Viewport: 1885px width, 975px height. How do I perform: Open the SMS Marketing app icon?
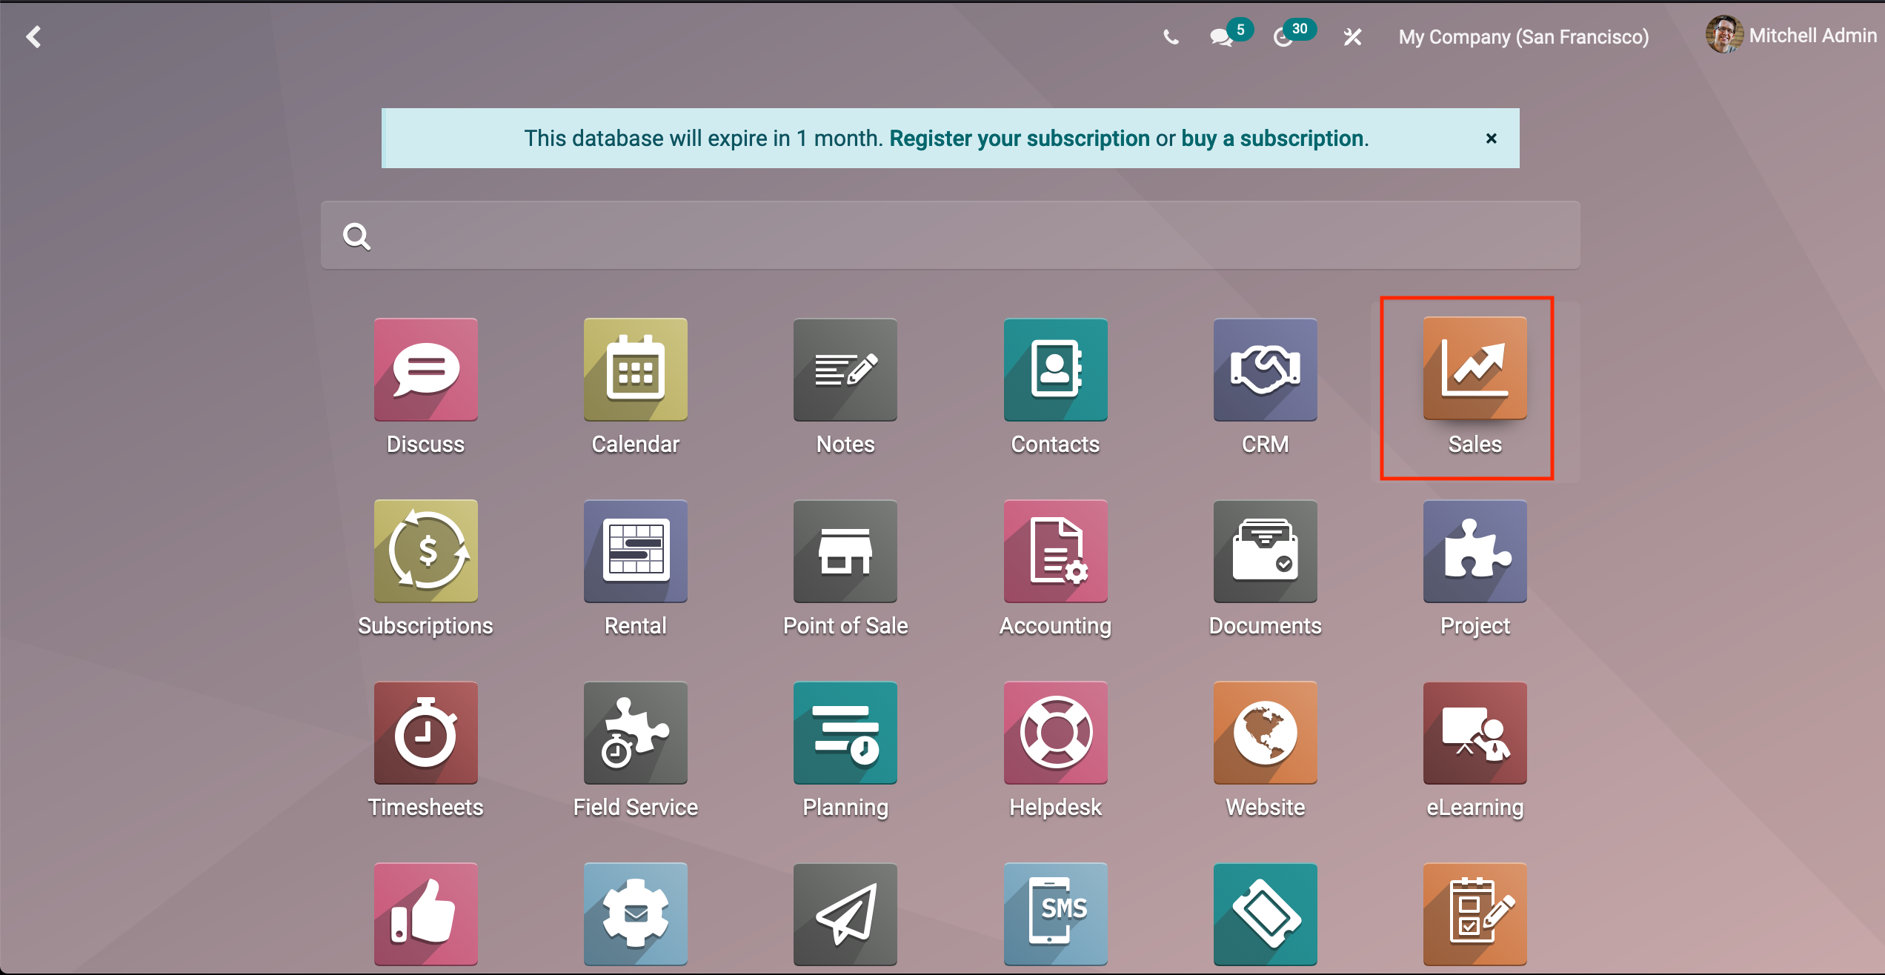tap(1055, 914)
